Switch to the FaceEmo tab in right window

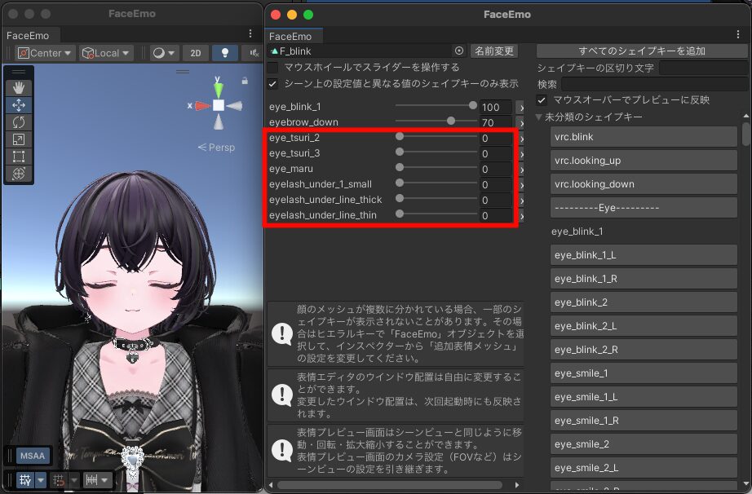pyautogui.click(x=290, y=36)
